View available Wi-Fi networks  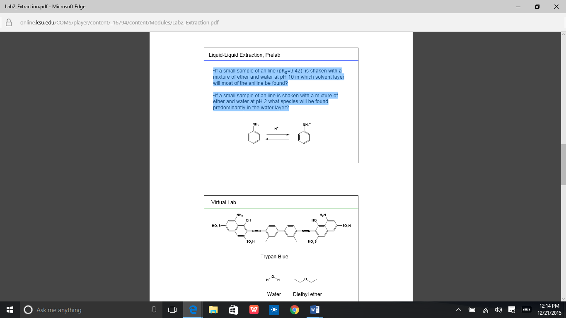(x=485, y=309)
